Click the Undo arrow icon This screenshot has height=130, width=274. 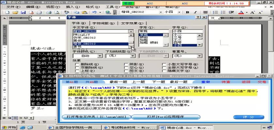point(94,12)
